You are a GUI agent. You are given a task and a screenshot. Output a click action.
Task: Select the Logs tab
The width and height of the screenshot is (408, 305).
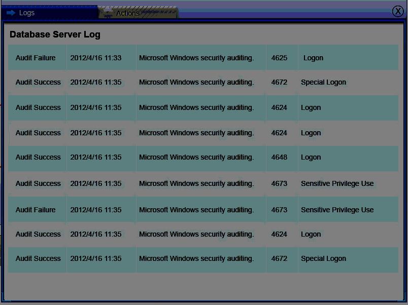(27, 13)
